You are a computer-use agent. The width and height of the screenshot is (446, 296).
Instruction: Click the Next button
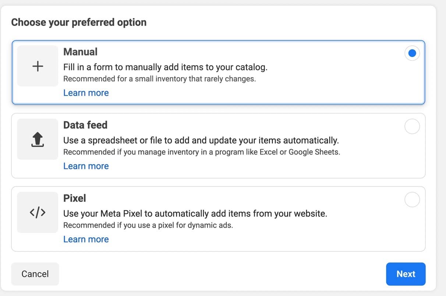pyautogui.click(x=406, y=274)
